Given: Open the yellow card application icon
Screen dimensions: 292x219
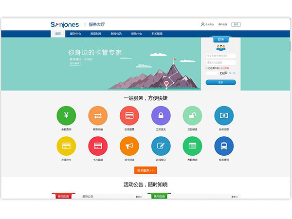Looking at the screenshot, I should coord(66,146).
